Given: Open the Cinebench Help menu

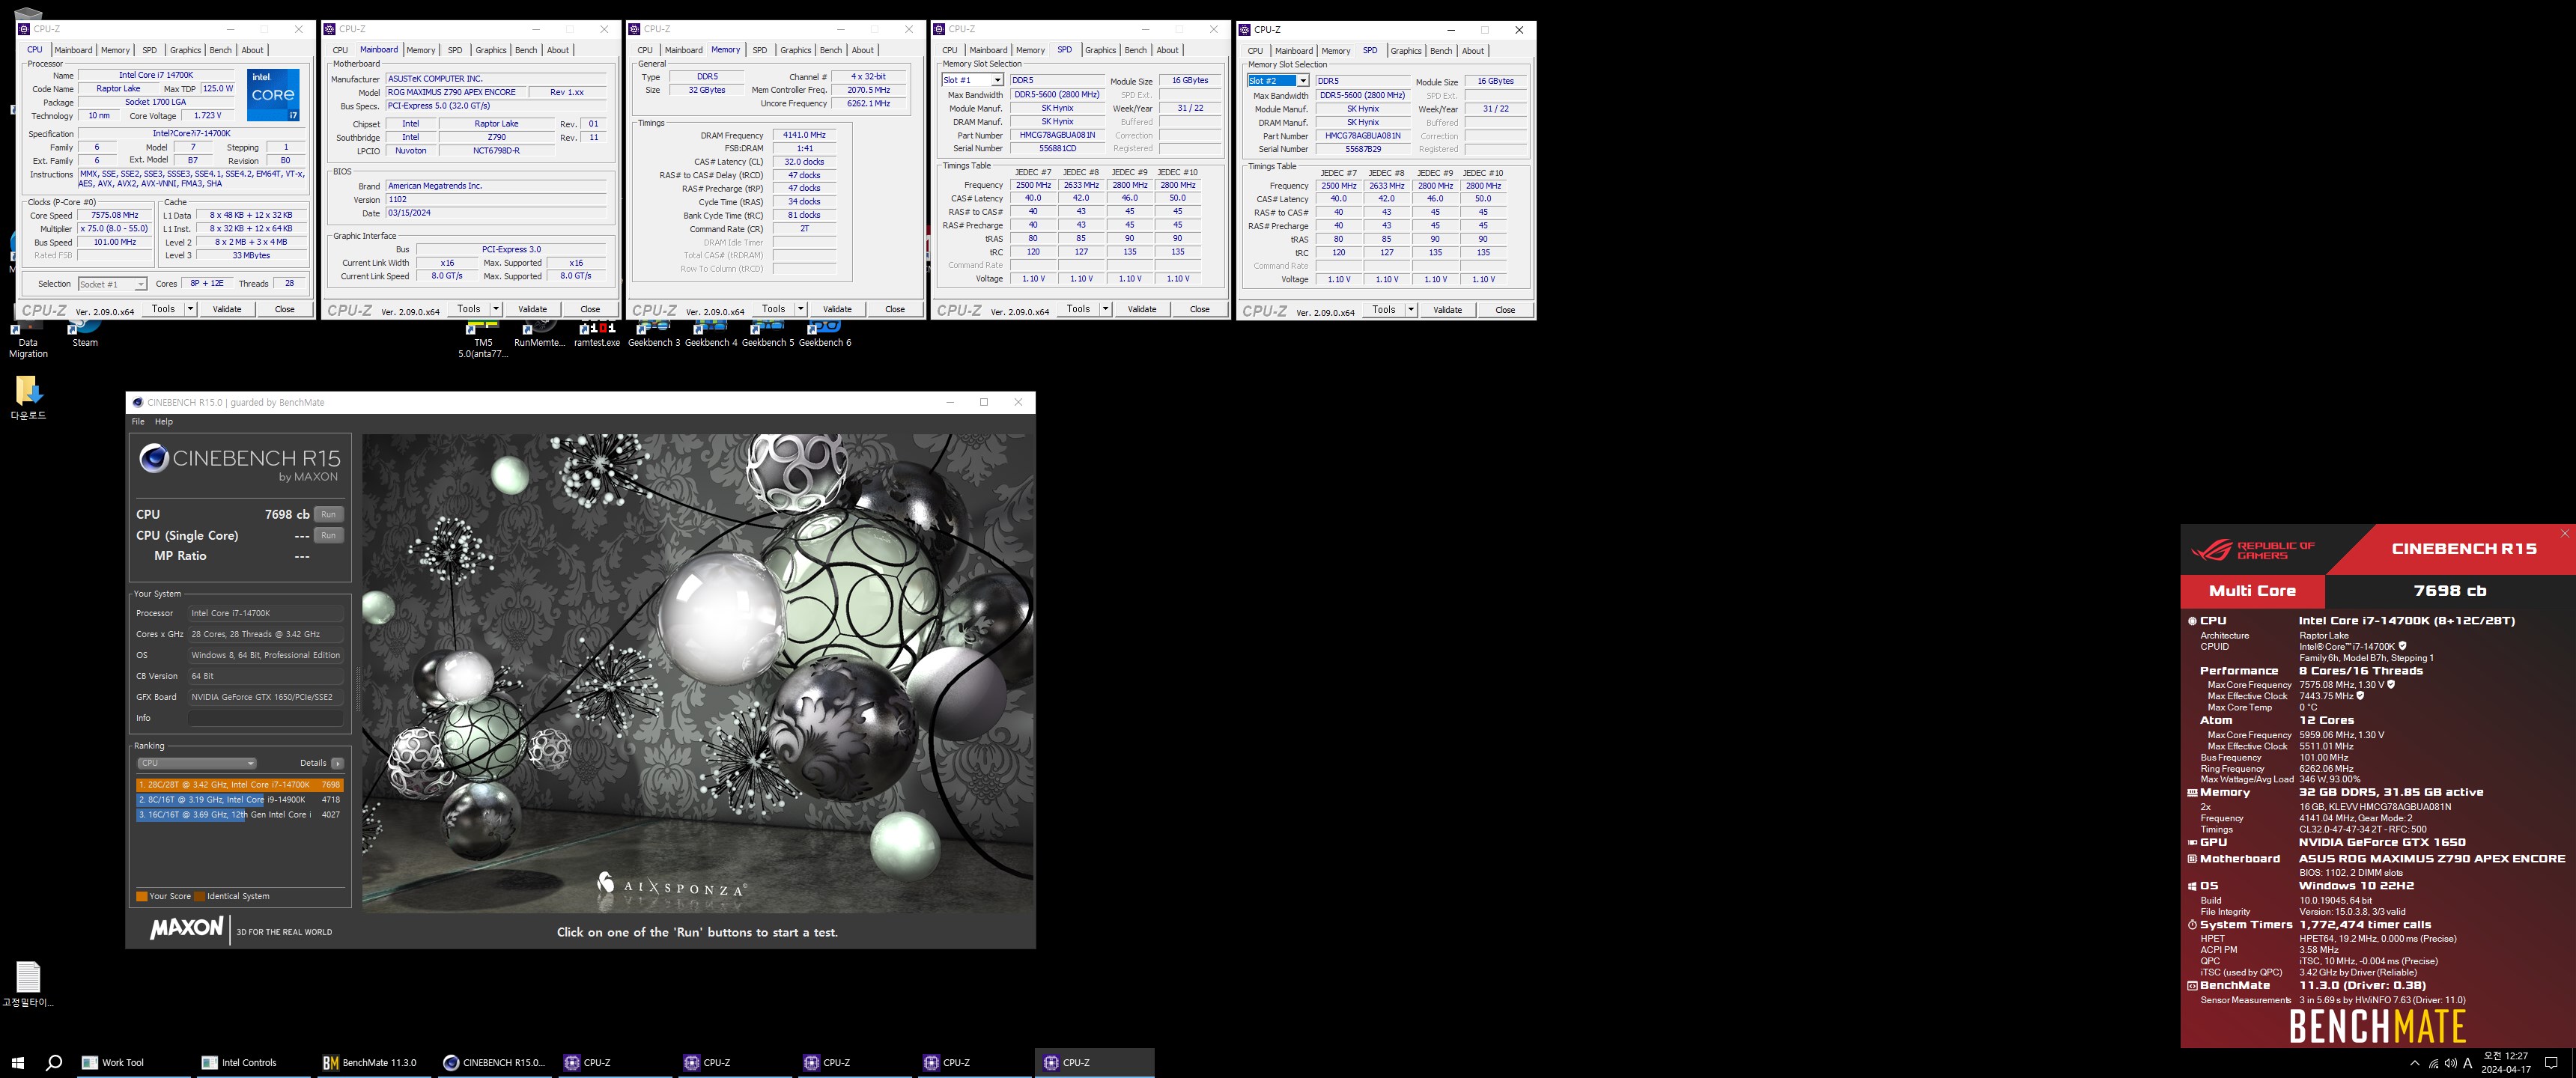Looking at the screenshot, I should tap(164, 422).
